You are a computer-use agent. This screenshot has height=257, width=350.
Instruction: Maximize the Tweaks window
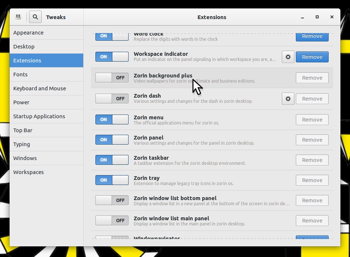pos(317,17)
